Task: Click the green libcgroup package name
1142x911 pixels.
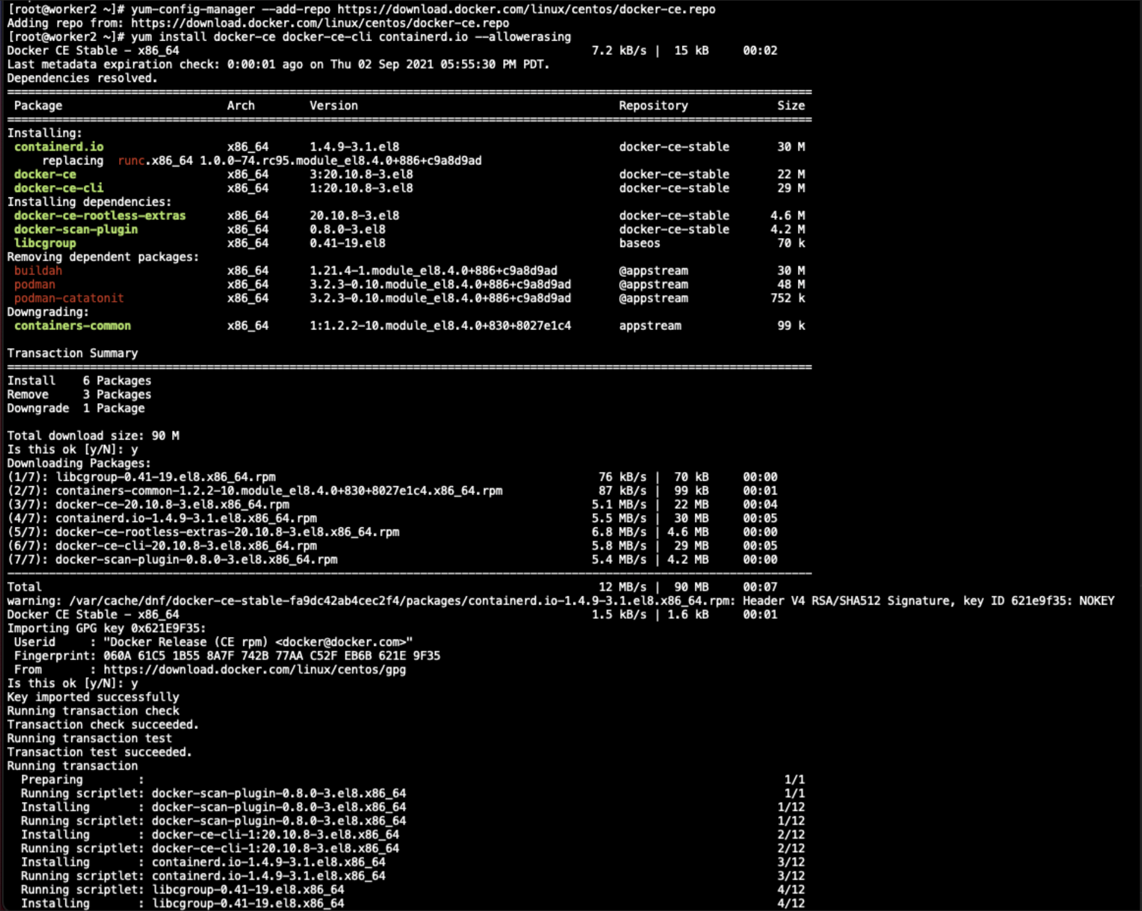Action: pos(45,243)
